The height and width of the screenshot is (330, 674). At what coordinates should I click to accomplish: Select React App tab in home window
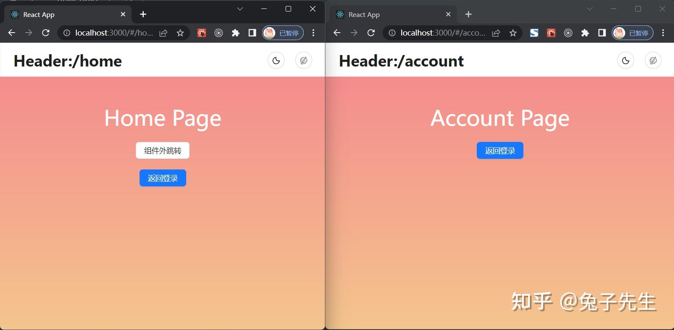tap(68, 14)
